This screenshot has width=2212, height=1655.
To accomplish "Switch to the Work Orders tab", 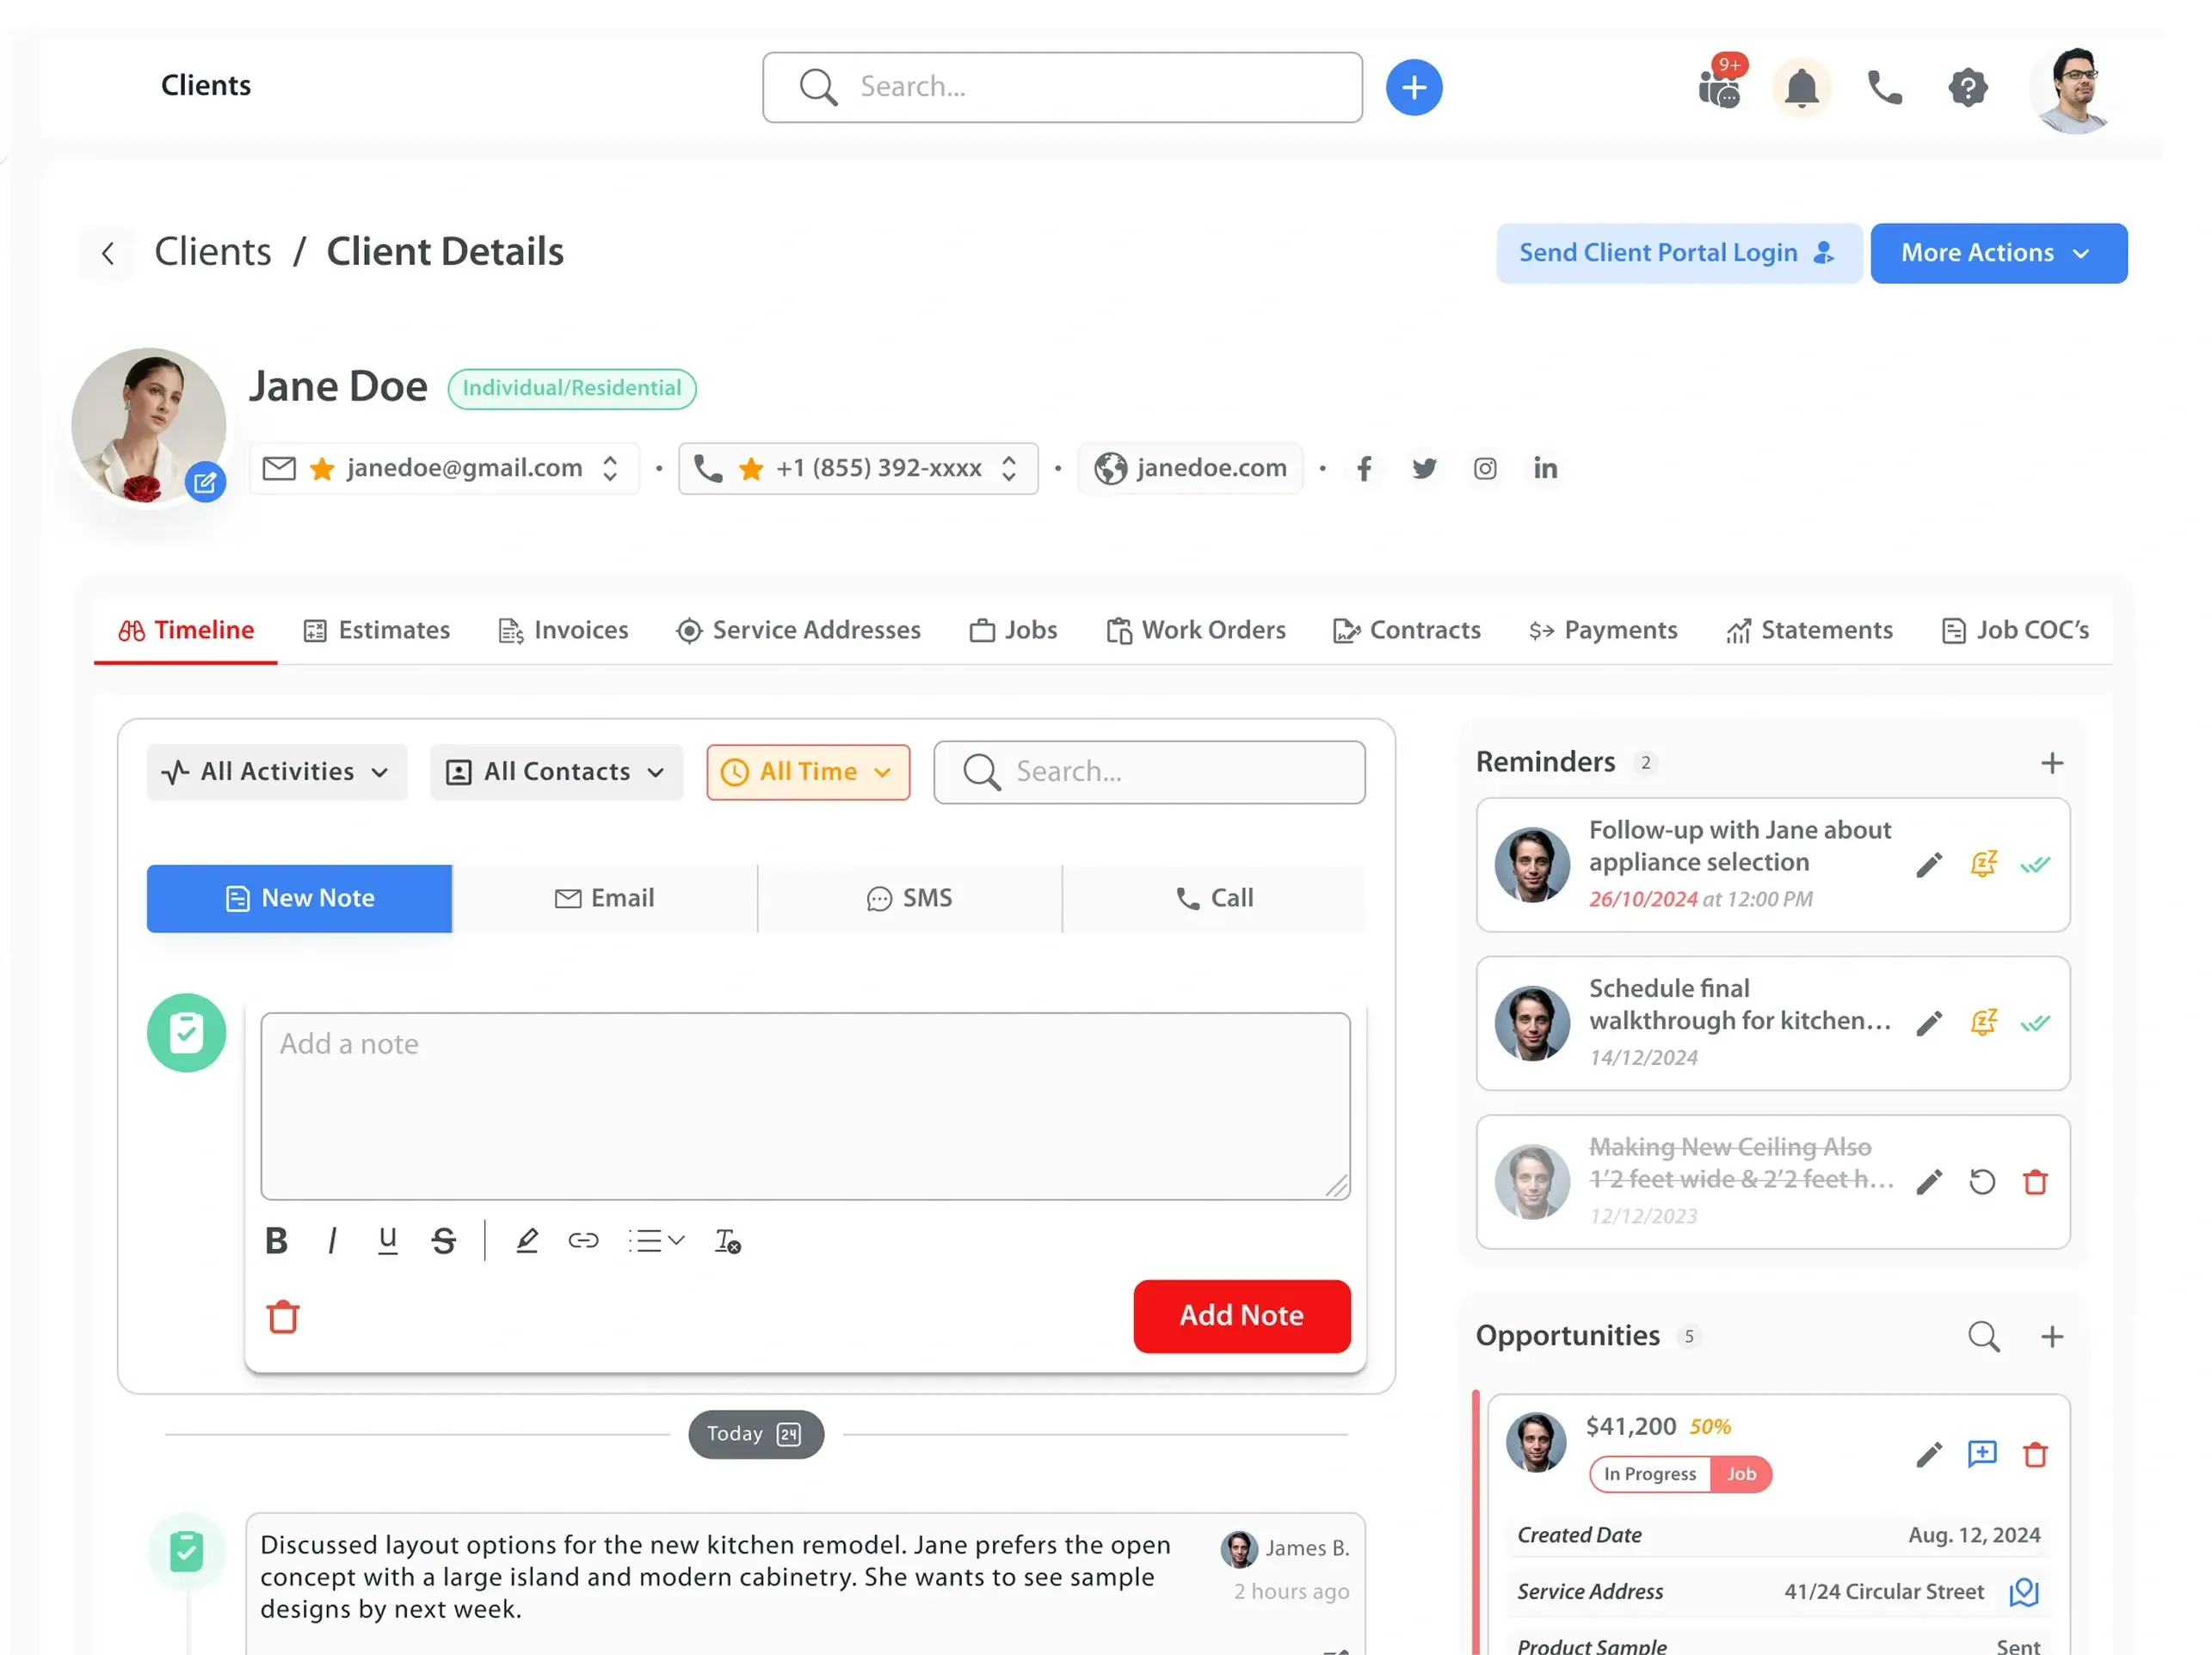I will click(x=1196, y=630).
